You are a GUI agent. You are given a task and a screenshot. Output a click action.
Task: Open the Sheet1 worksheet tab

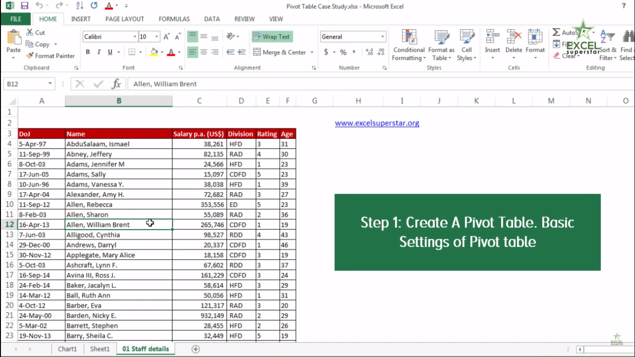100,349
